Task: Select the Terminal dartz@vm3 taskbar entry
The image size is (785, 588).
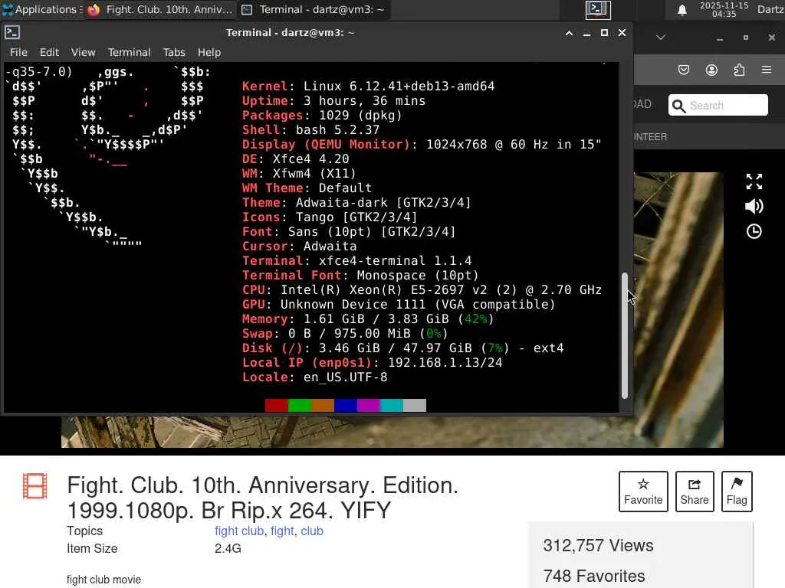Action: point(314,9)
